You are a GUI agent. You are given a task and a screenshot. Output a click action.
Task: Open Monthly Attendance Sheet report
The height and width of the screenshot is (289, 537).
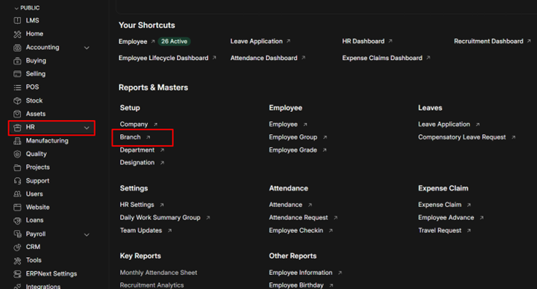(158, 273)
